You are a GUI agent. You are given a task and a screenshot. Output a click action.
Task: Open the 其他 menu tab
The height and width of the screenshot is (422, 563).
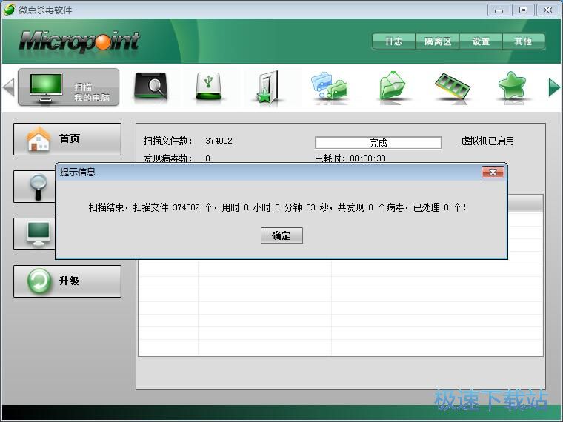[x=524, y=41]
